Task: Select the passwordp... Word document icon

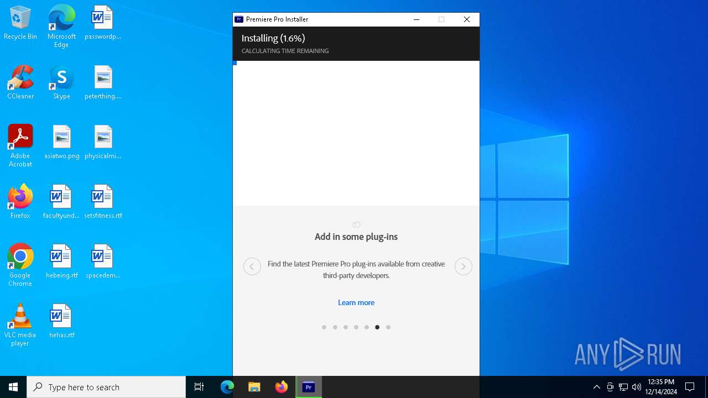Action: [x=103, y=23]
